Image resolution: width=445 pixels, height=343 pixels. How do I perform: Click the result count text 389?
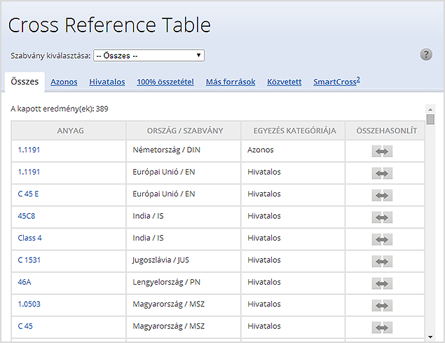pyautogui.click(x=102, y=109)
